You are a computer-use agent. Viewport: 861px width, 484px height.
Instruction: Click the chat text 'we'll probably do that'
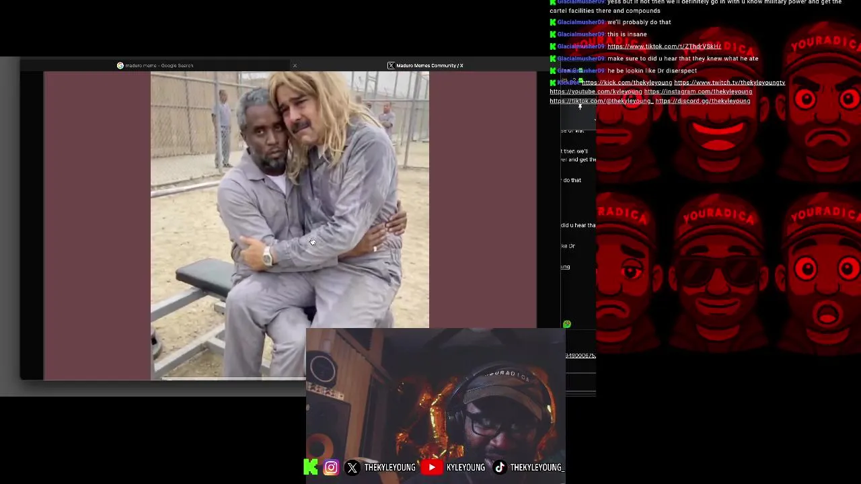[639, 22]
